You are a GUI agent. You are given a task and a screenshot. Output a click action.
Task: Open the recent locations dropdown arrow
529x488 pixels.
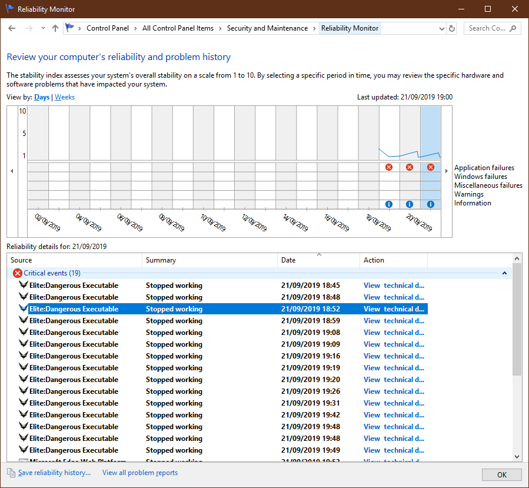tap(43, 28)
